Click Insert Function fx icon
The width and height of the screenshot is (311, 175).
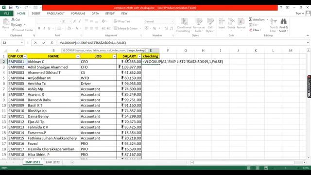coord(52,43)
